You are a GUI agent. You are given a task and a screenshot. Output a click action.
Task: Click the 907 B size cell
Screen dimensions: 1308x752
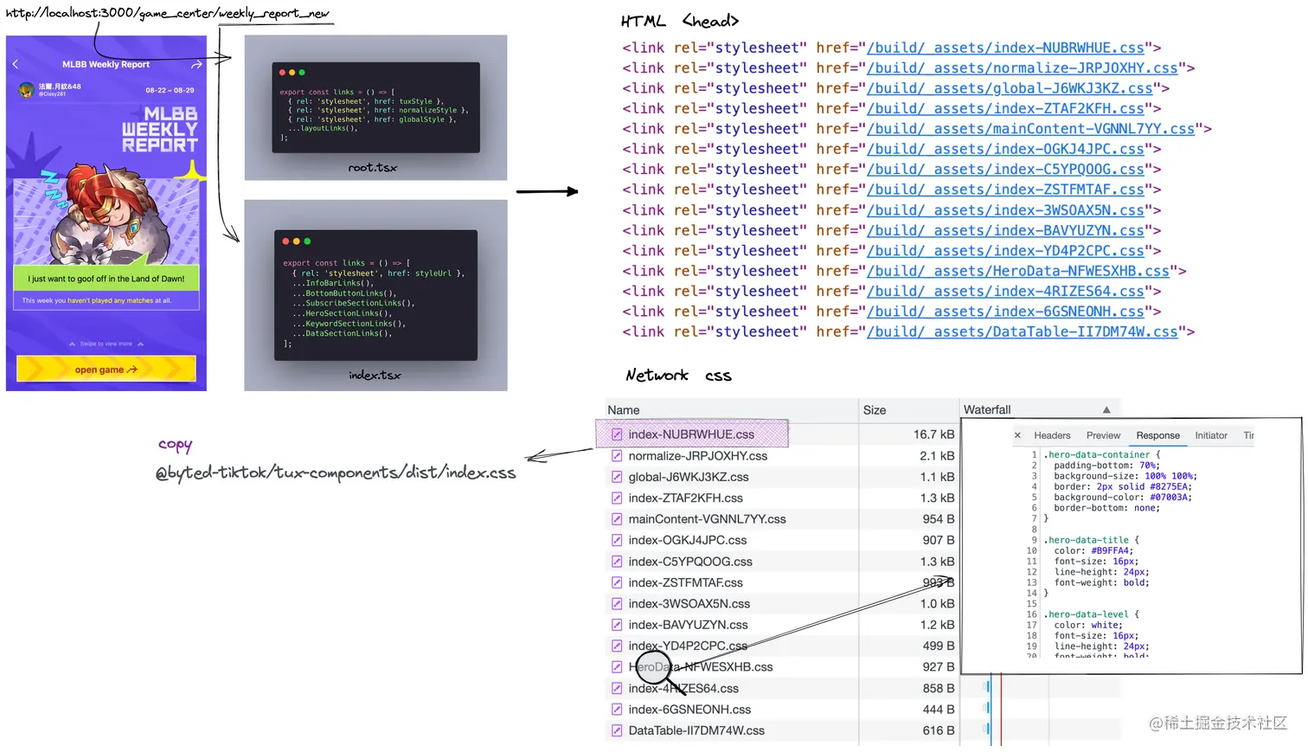(939, 540)
